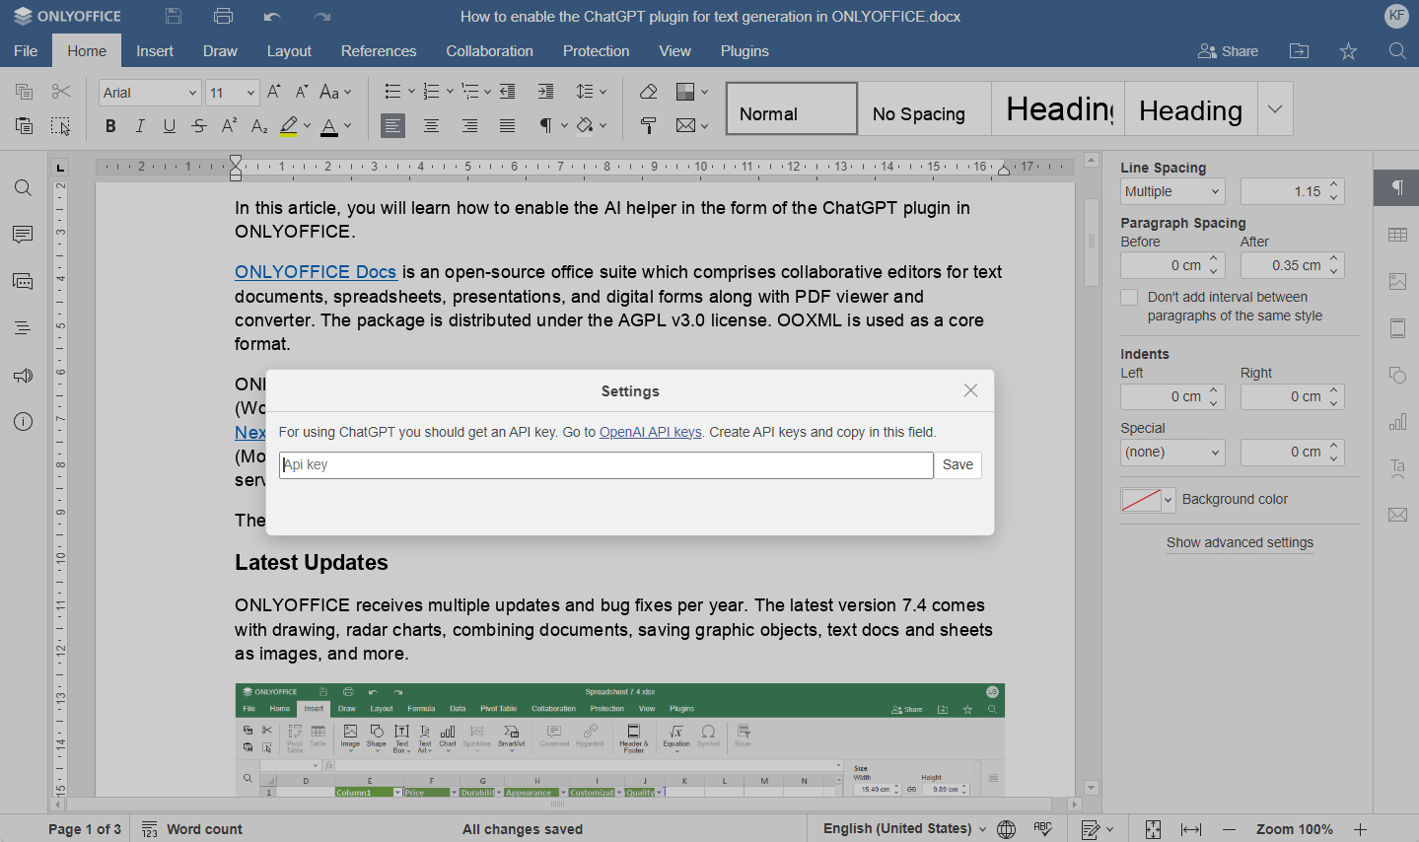Viewport: 1419px width, 842px height.
Task: Open the File menu tab
Action: click(x=26, y=51)
